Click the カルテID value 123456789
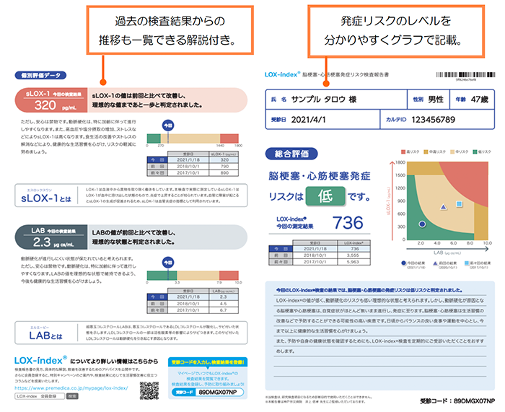 click(433, 120)
